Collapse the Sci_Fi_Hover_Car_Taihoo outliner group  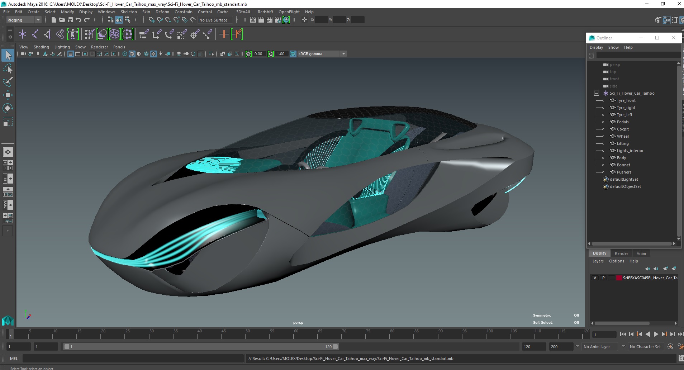pos(597,93)
